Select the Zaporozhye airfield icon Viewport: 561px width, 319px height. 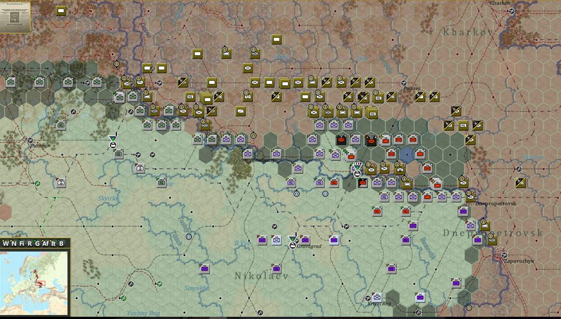(505, 255)
